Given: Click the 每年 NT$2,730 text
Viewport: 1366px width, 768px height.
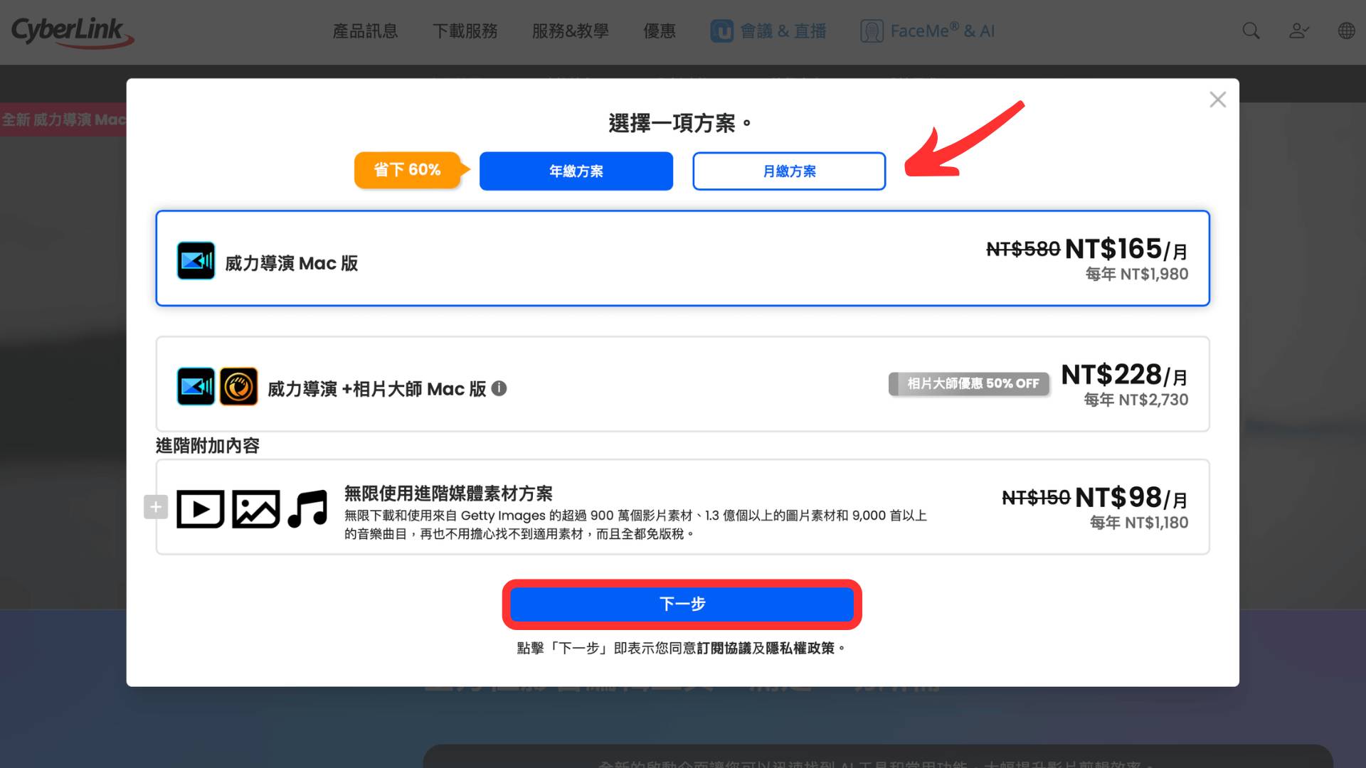Looking at the screenshot, I should (1136, 400).
